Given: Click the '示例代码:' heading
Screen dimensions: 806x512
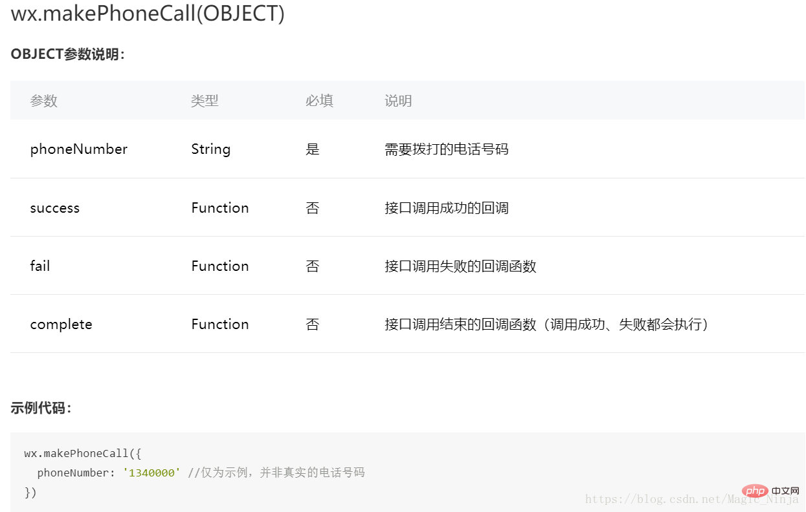Looking at the screenshot, I should 41,408.
